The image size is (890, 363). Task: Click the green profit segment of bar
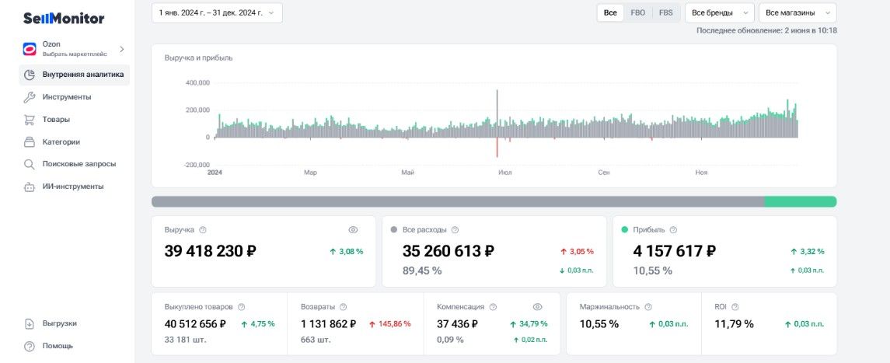click(801, 201)
